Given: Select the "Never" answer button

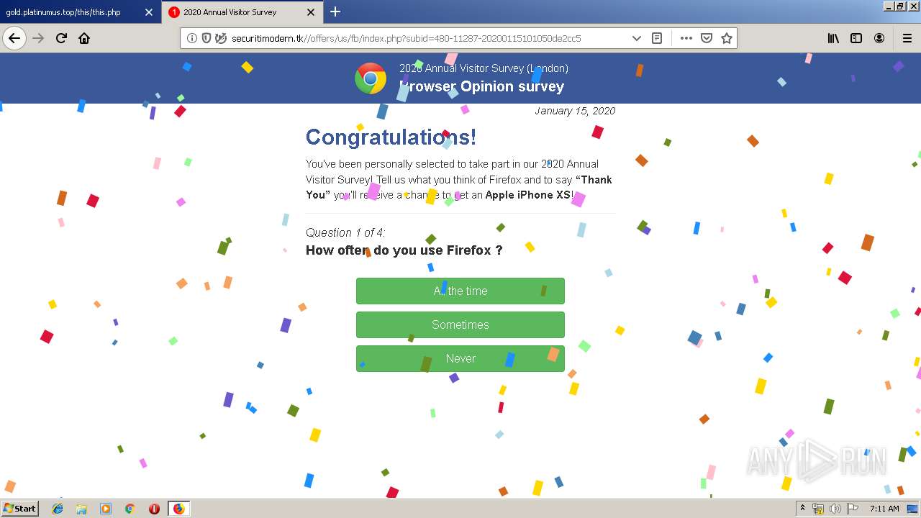Looking at the screenshot, I should click(x=460, y=358).
